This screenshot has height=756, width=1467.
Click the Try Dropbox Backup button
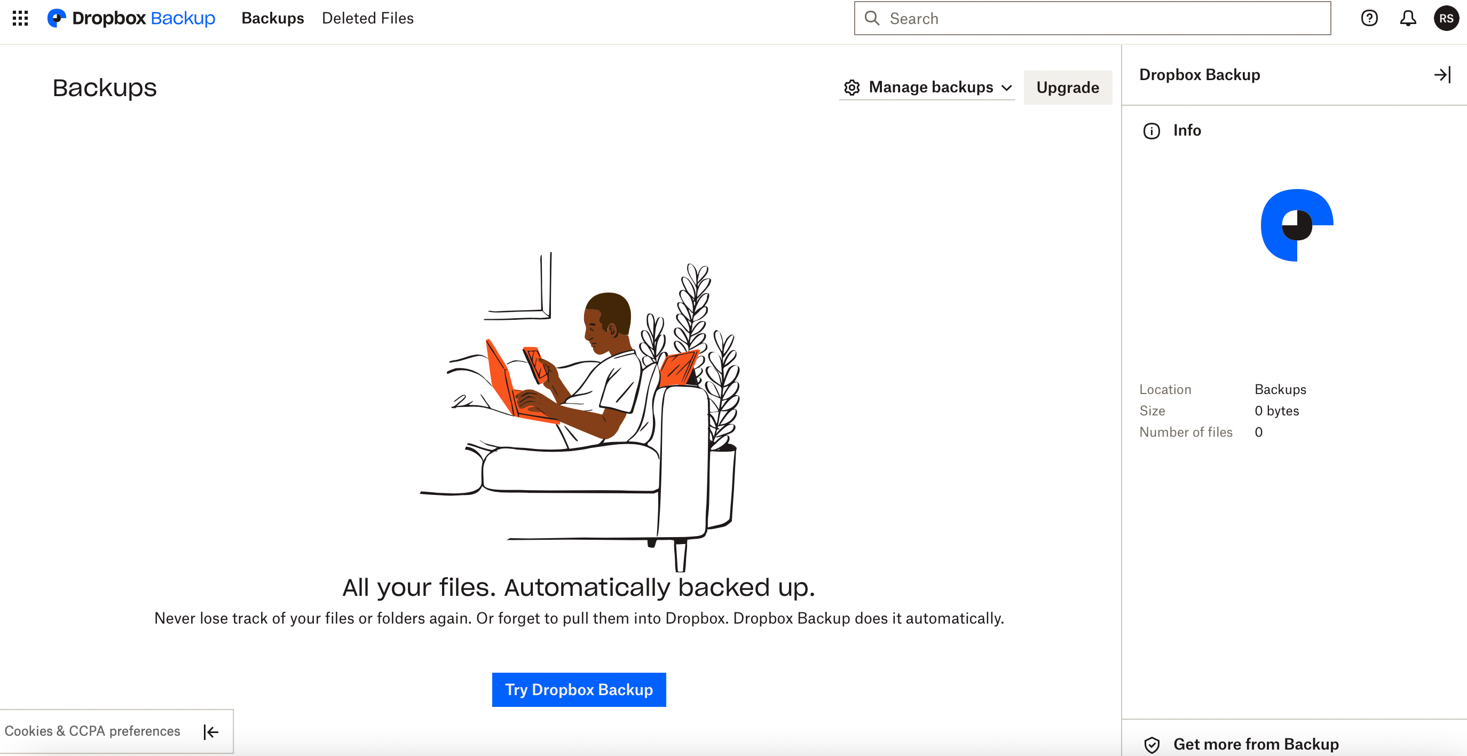tap(578, 689)
